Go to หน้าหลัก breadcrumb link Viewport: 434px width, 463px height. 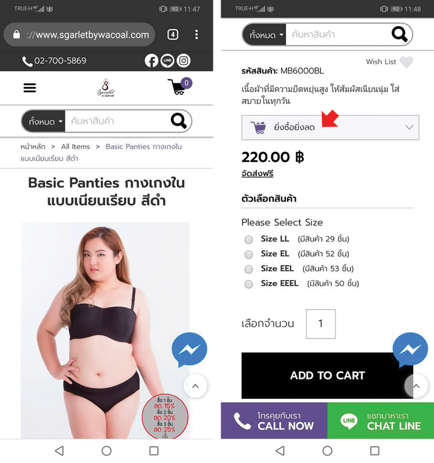[x=33, y=146]
